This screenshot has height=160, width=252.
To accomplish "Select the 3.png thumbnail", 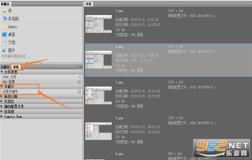I will pyautogui.click(x=99, y=96).
